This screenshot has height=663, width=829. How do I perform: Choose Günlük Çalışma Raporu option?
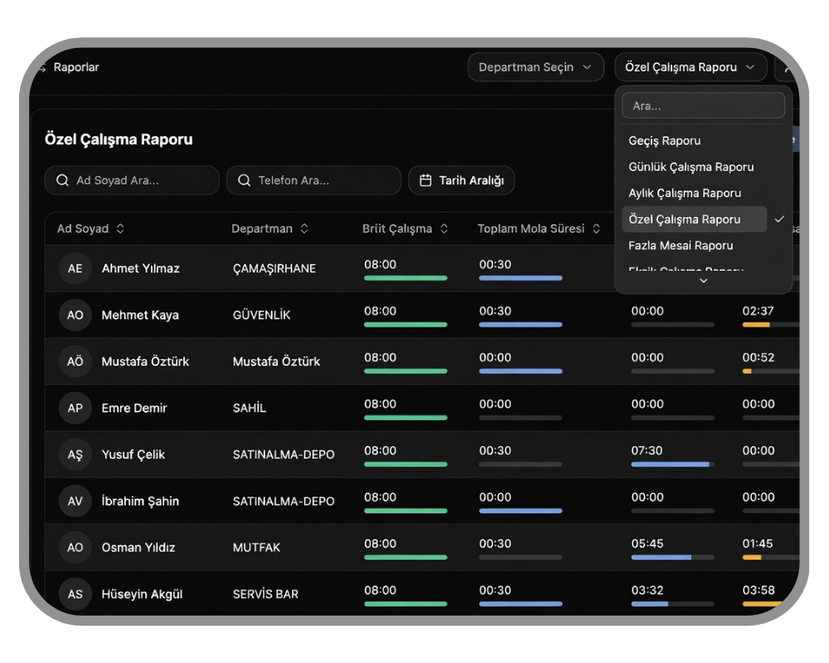(691, 167)
